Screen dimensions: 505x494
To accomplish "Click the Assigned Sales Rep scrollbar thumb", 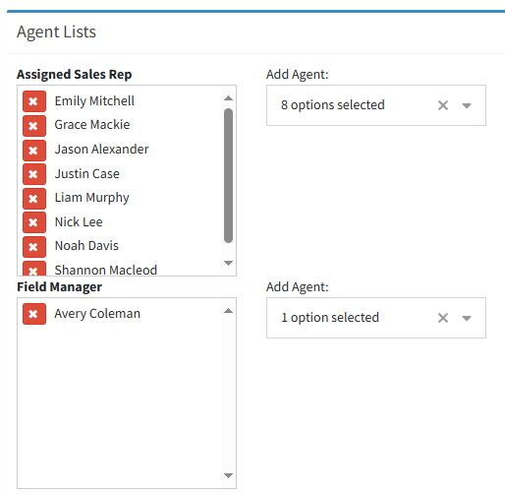I will (228, 175).
